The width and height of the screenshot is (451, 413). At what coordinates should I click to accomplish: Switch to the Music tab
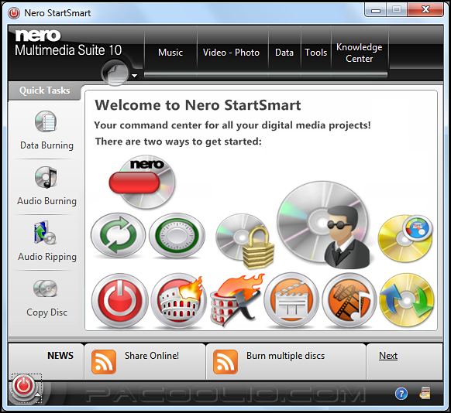[x=170, y=53]
